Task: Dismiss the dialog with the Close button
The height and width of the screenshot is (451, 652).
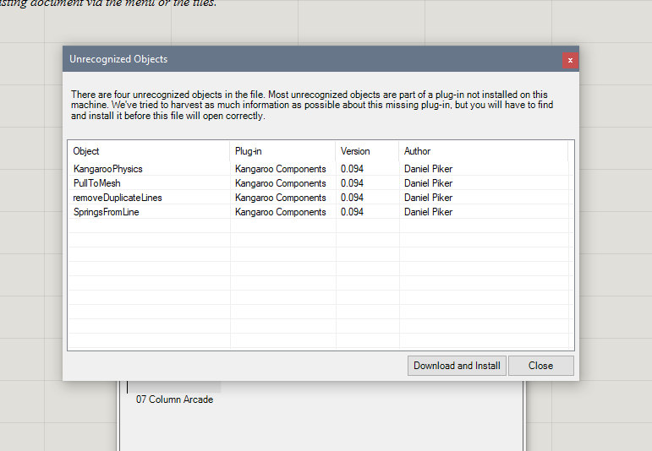Action: [x=541, y=366]
